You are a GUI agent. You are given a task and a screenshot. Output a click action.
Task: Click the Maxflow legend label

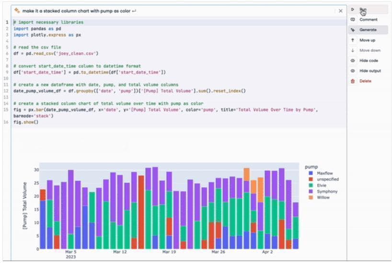325,173
